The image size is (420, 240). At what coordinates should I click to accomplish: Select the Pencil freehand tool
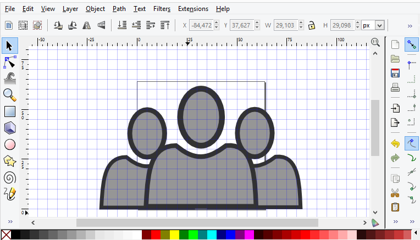[x=10, y=194]
